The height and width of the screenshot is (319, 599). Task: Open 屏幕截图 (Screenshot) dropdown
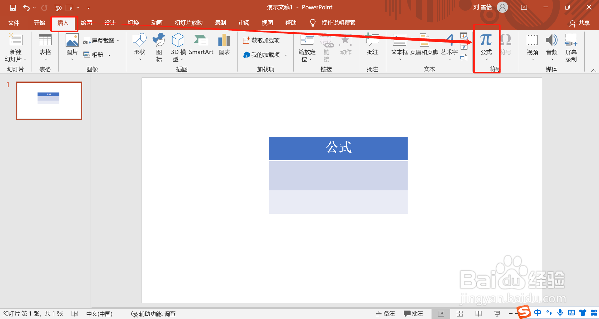pyautogui.click(x=101, y=41)
